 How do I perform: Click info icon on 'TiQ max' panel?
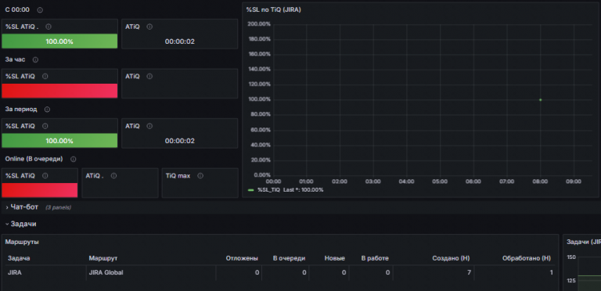[x=200, y=176]
